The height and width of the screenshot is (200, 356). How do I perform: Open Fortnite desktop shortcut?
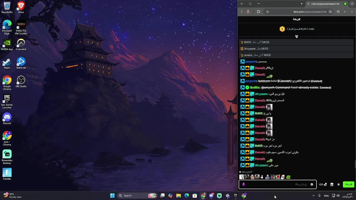click(x=7, y=174)
